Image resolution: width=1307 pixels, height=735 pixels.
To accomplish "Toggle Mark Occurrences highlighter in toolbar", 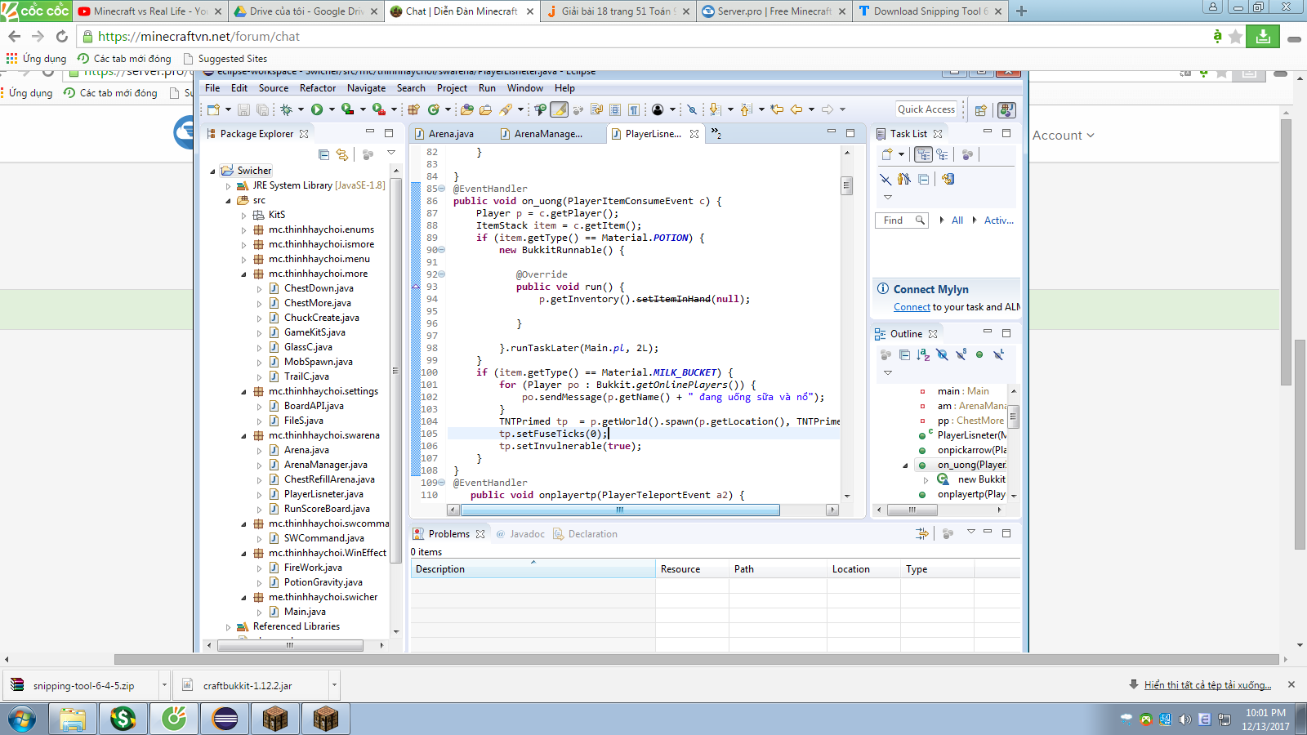I will [x=559, y=109].
